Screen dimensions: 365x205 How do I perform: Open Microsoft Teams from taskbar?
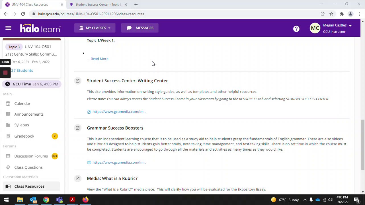coord(59,200)
